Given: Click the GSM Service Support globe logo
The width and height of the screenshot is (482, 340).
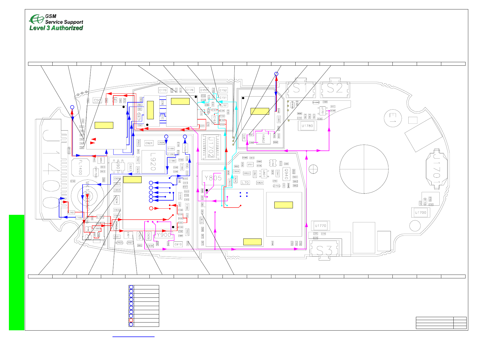Looking at the screenshot, I should [36, 19].
